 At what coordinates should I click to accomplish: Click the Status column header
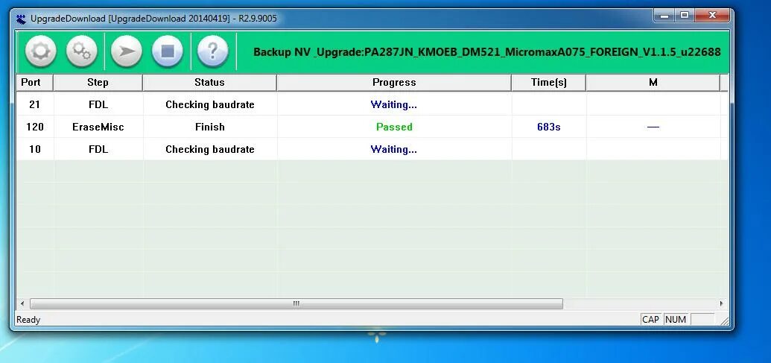tap(209, 83)
